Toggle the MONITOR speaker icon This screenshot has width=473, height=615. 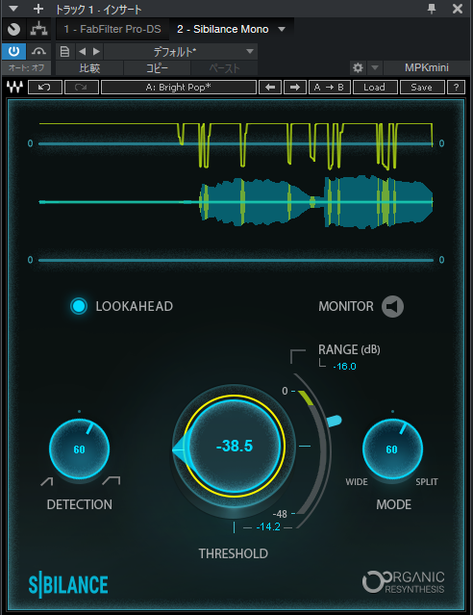click(x=392, y=306)
